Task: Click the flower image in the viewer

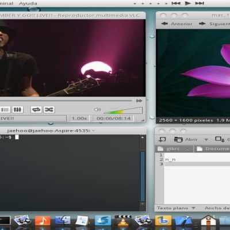Action: [193, 73]
